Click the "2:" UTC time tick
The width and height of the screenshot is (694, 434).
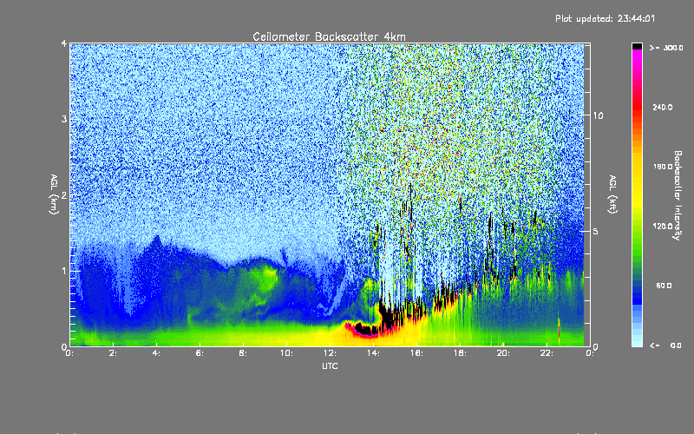pos(113,353)
